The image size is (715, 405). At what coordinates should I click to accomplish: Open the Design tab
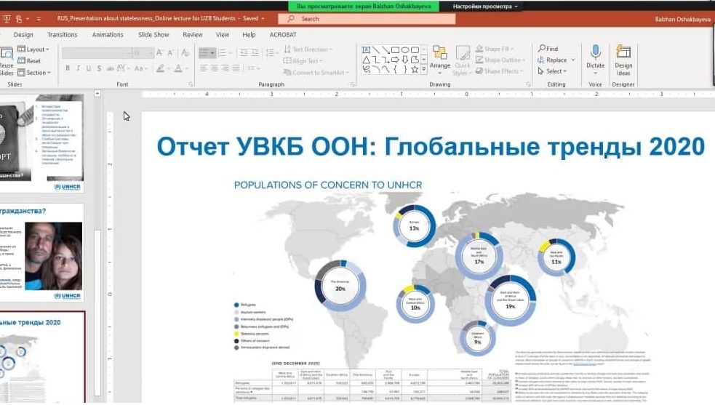(23, 35)
